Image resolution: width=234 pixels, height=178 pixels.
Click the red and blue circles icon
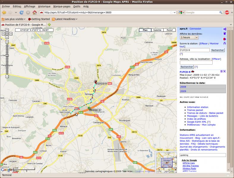point(224,39)
